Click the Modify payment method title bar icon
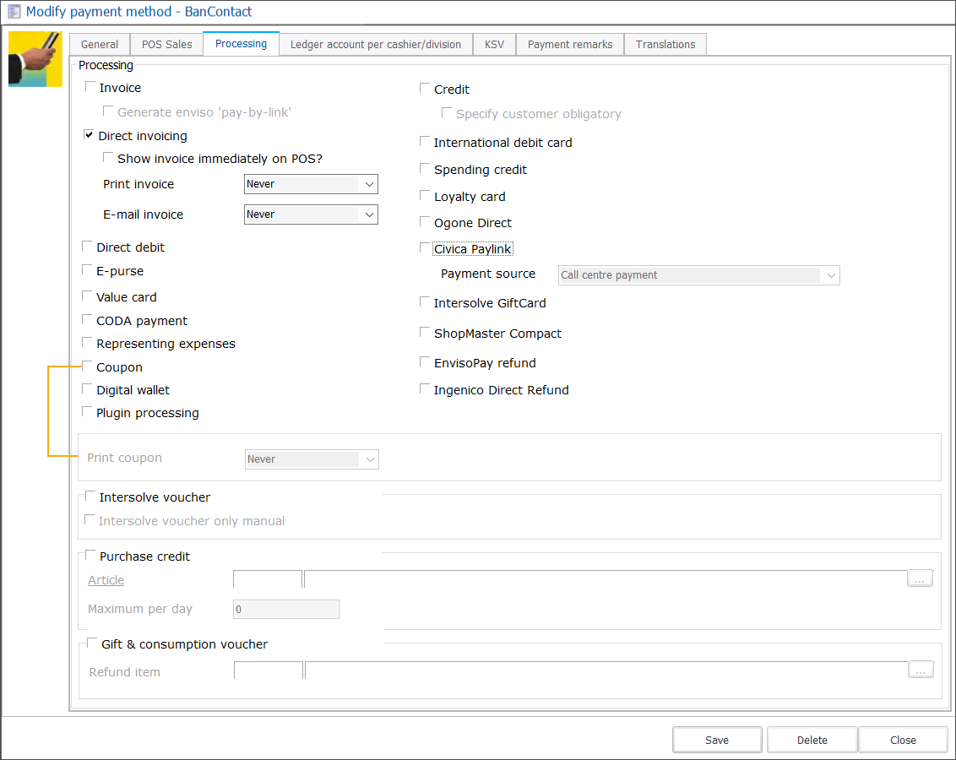The height and width of the screenshot is (760, 956). click(13, 12)
